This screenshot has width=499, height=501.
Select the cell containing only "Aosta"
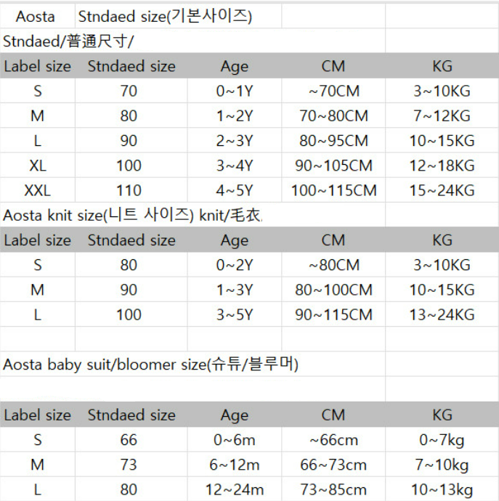(35, 16)
